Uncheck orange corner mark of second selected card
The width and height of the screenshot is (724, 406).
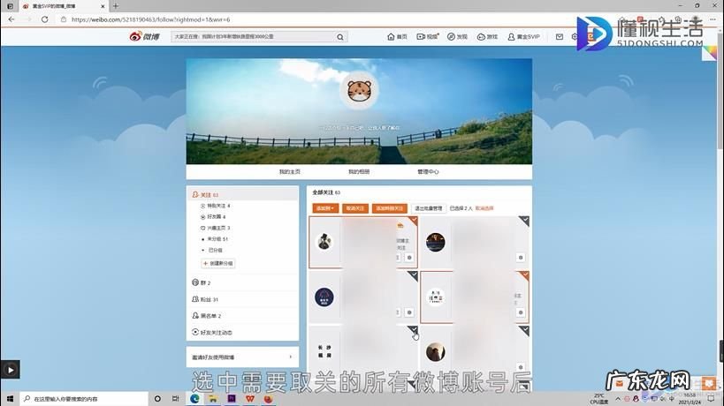click(x=524, y=275)
